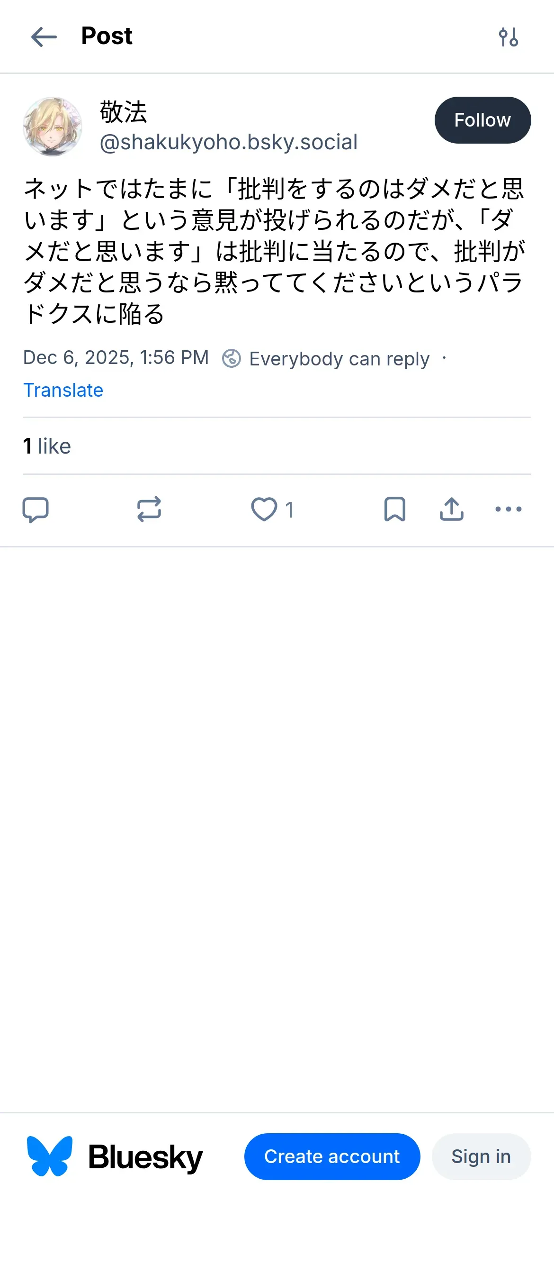Open thread view settings icon
This screenshot has height=1274, width=554.
point(508,37)
